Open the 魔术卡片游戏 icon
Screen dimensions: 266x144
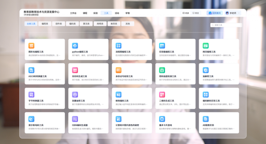point(162,119)
